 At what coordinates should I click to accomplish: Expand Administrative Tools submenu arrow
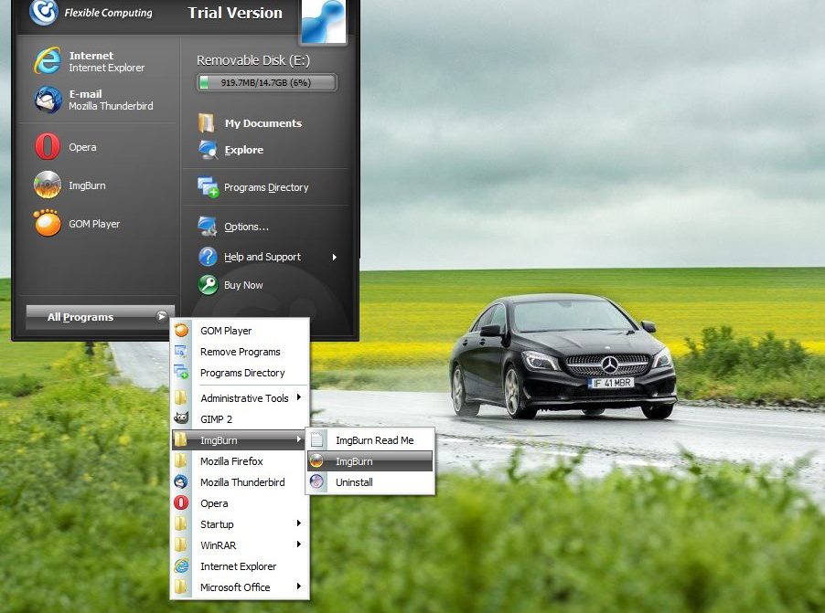[299, 396]
